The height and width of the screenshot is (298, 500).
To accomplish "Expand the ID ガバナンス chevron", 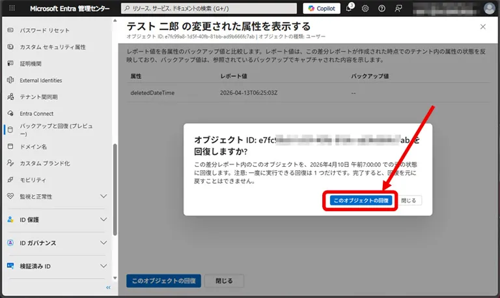I will point(104,243).
